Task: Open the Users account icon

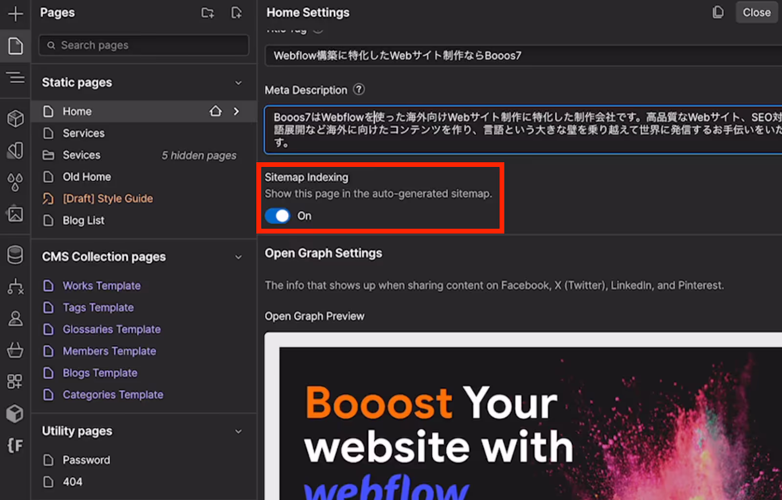Action: (x=15, y=318)
